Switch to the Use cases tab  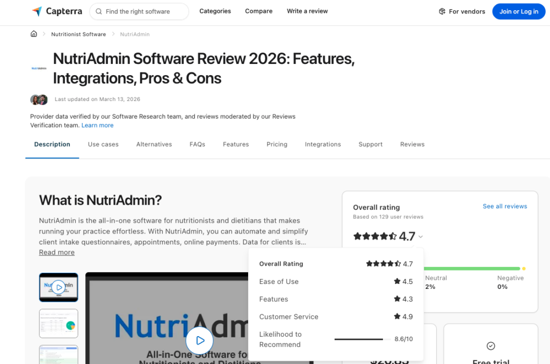point(103,144)
